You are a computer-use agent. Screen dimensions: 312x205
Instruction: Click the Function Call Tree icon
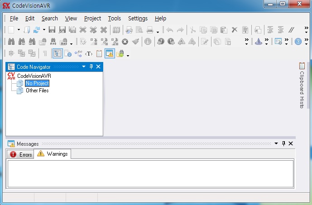(x=78, y=53)
